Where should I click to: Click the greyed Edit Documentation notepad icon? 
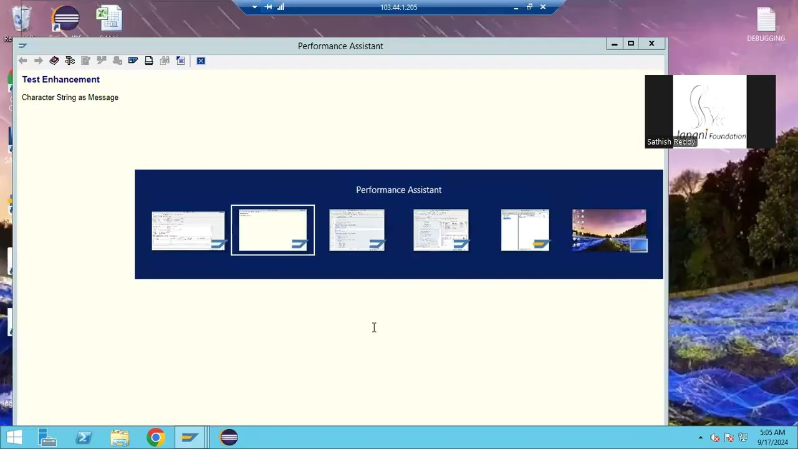pos(85,60)
